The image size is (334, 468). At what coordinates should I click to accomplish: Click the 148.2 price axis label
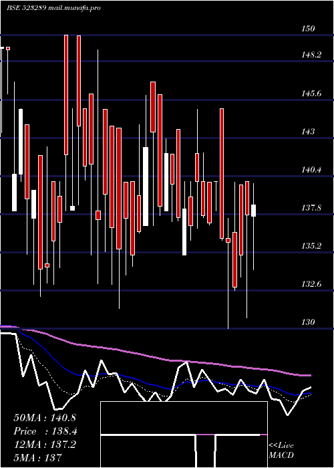pos(311,55)
